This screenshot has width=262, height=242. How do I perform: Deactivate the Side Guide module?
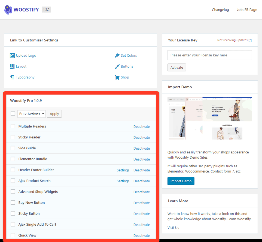142,148
